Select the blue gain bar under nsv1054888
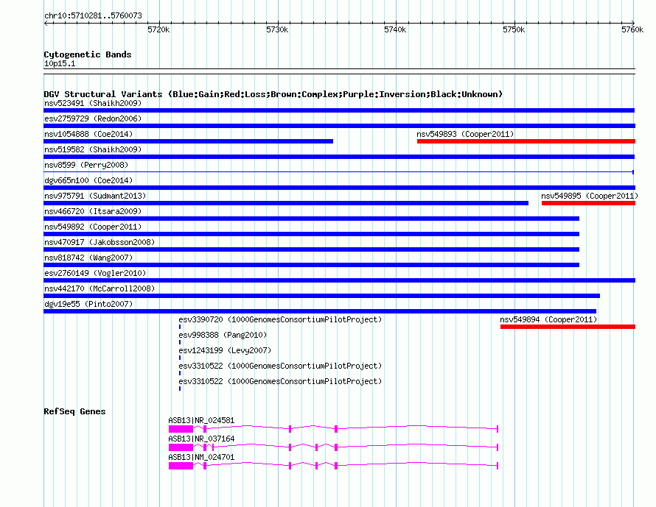The height and width of the screenshot is (507, 656). 188,141
